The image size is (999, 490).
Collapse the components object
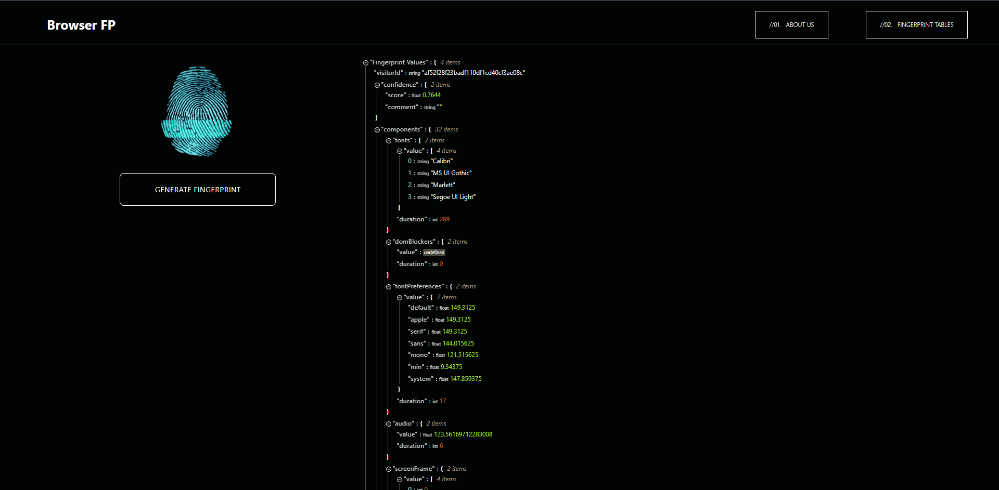click(377, 129)
